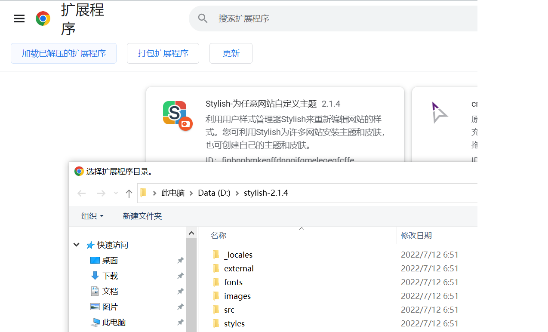Open the hamburger main menu

[x=19, y=18]
